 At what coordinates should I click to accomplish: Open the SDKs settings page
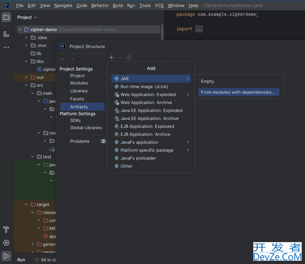(76, 121)
